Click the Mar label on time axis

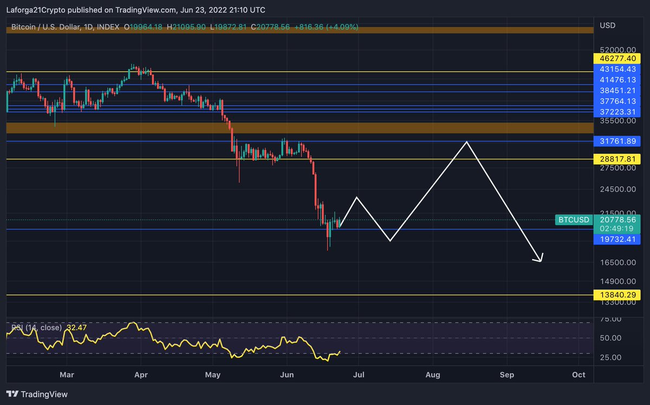coord(67,374)
